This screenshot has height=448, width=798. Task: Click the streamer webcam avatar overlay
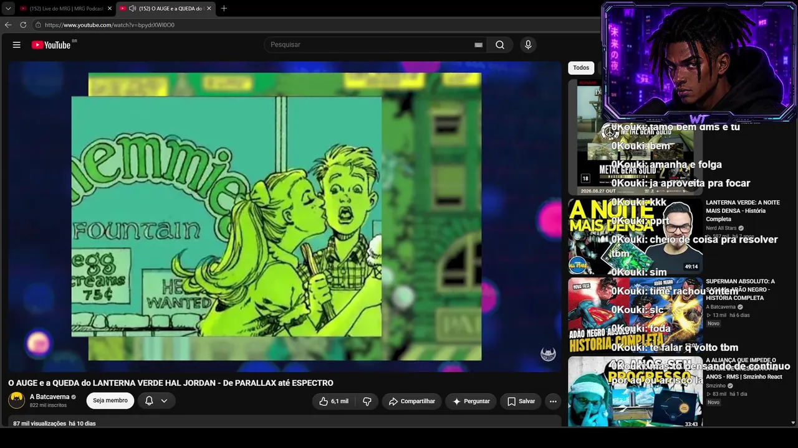[x=698, y=62]
